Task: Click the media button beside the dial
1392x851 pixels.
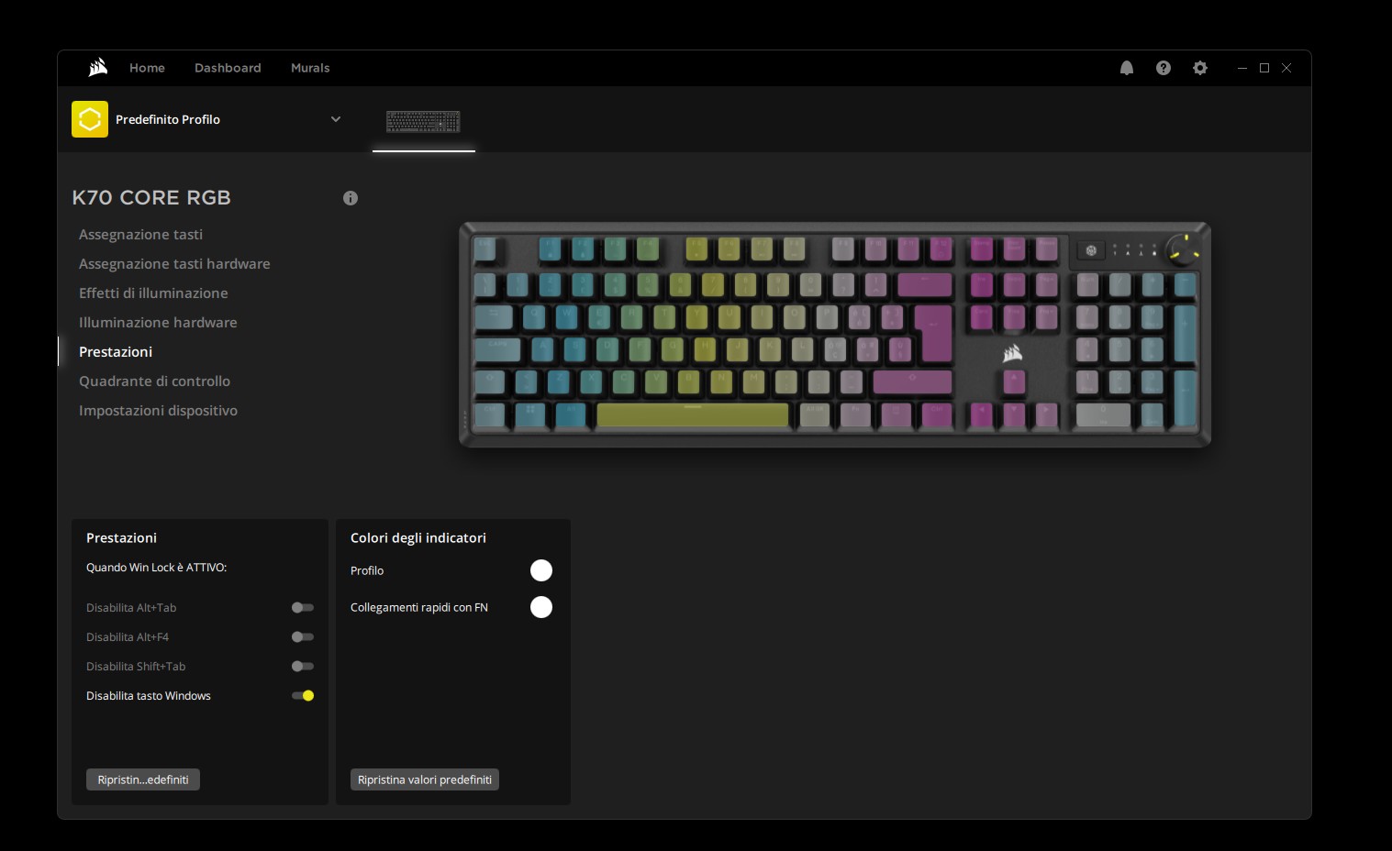Action: pos(1091,250)
